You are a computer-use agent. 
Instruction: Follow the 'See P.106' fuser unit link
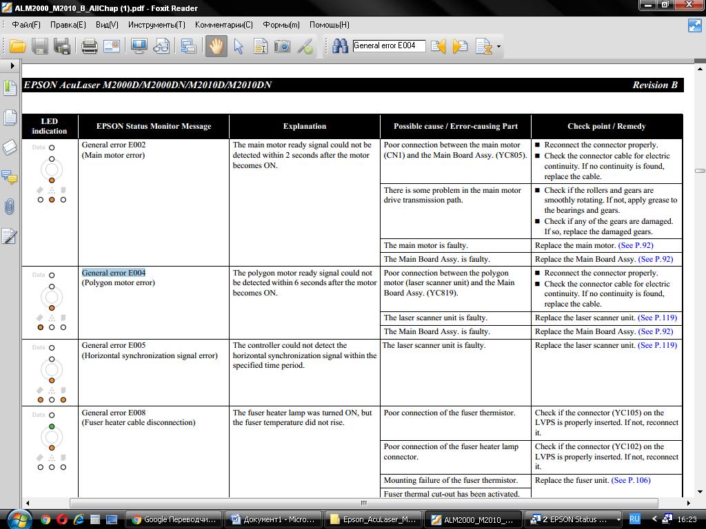pos(630,480)
